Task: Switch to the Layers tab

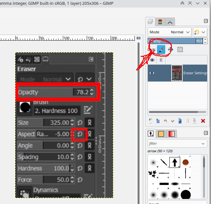Action: point(150,22)
